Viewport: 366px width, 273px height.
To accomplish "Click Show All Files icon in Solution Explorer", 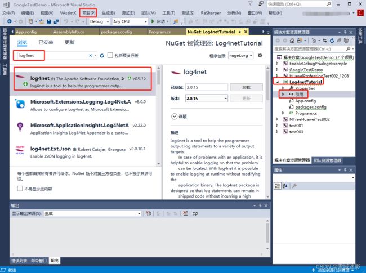I will tap(347, 41).
